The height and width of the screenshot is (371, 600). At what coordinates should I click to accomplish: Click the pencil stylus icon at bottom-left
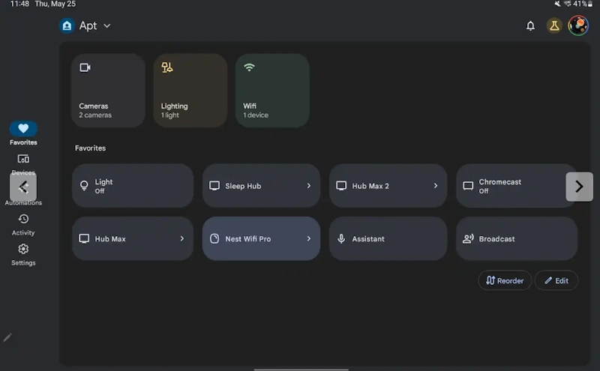tap(7, 338)
